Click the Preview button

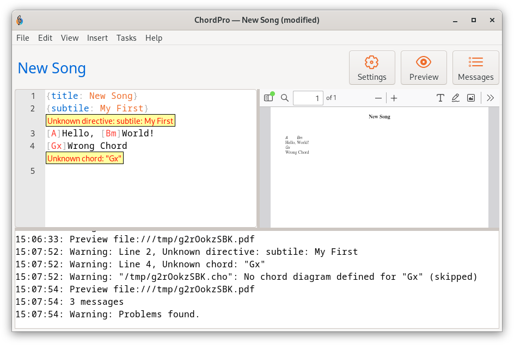tap(424, 68)
